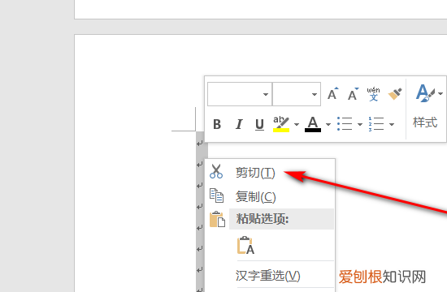The height and width of the screenshot is (292, 447).
Task: Expand the numbering style dropdown
Action: [x=392, y=124]
